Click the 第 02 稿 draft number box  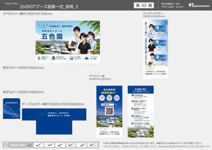pos(144,5)
